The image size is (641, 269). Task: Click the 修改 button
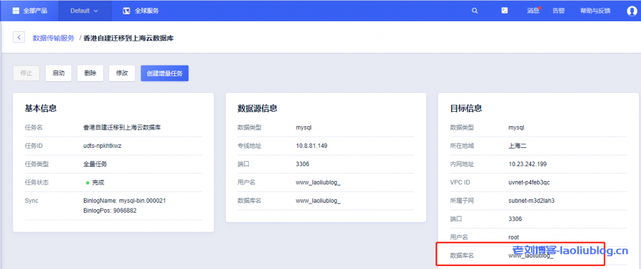click(122, 73)
